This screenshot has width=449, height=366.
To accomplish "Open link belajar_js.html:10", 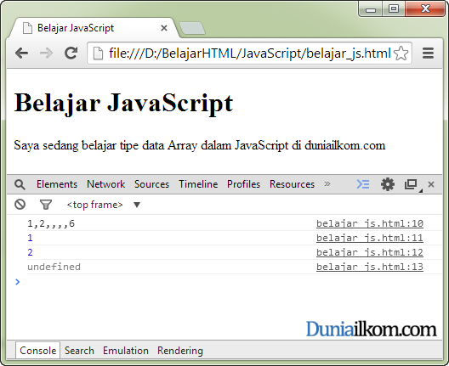I will [x=370, y=223].
